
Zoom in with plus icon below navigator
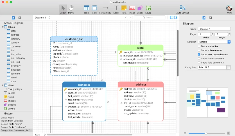click(x=229, y=133)
